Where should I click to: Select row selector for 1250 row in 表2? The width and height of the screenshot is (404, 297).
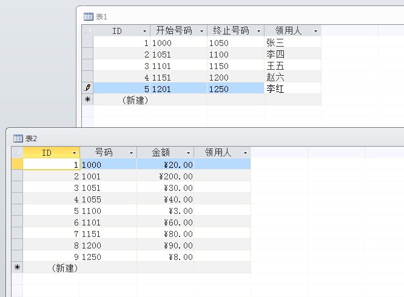click(x=17, y=256)
